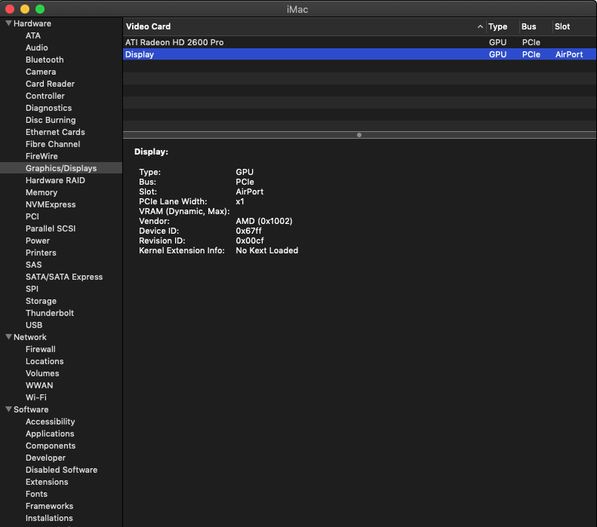Viewport: 597px width, 527px height.
Task: Open Components section
Action: (51, 446)
